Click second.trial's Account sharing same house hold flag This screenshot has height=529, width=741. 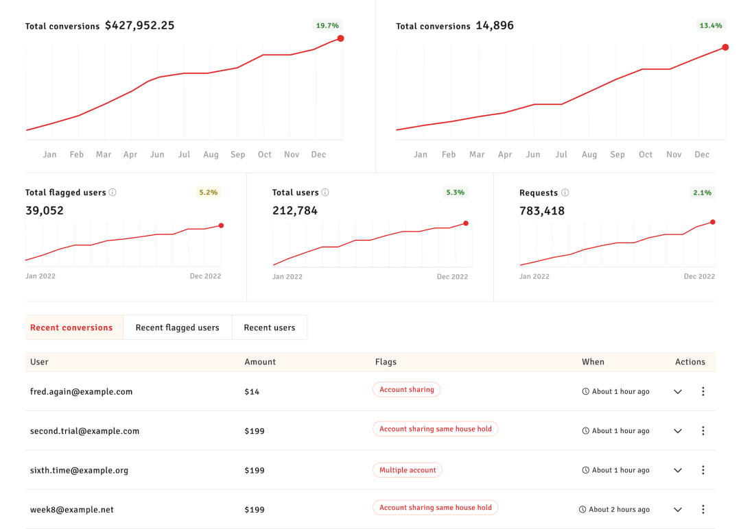tap(435, 428)
